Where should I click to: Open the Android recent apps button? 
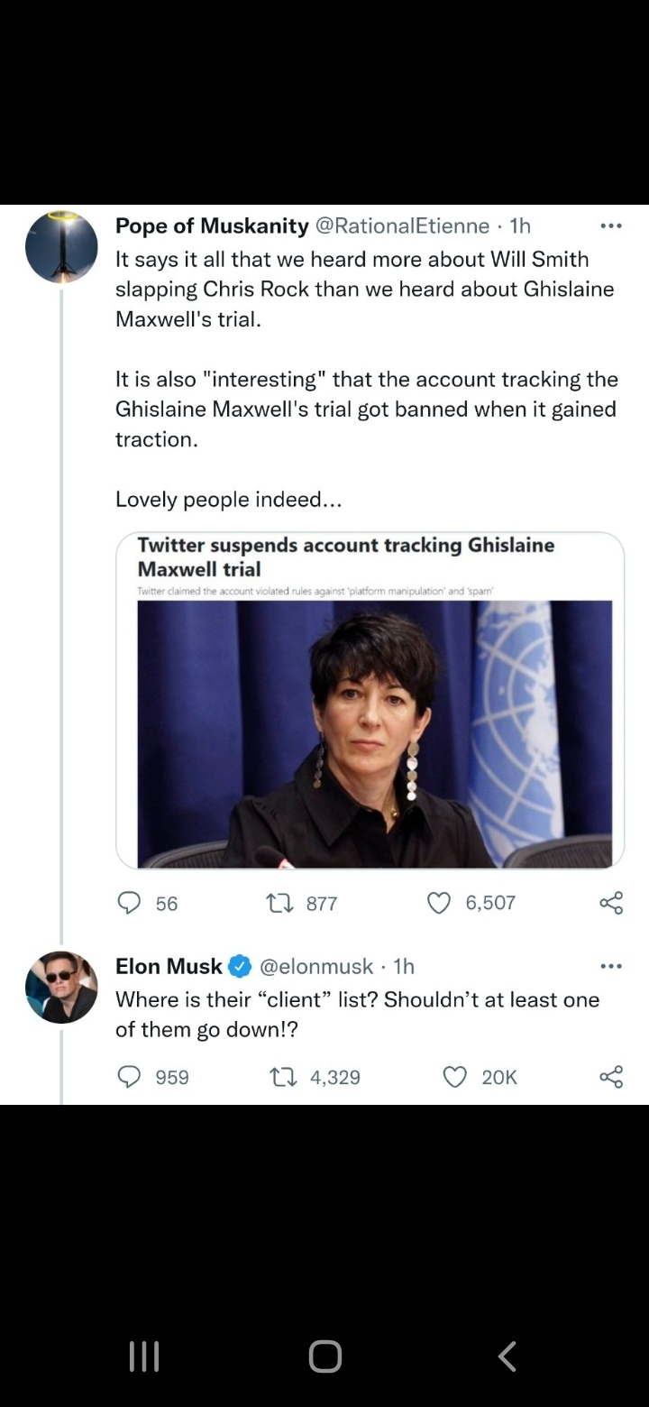click(143, 1356)
